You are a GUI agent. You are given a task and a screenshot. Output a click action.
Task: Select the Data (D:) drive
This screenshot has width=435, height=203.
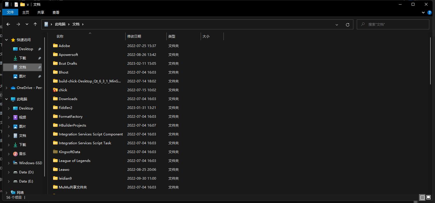tap(26, 172)
